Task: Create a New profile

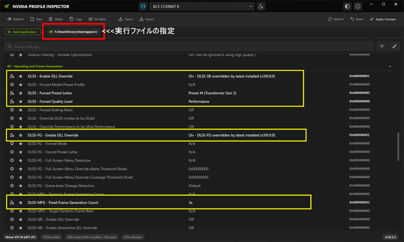Action: coord(36,19)
